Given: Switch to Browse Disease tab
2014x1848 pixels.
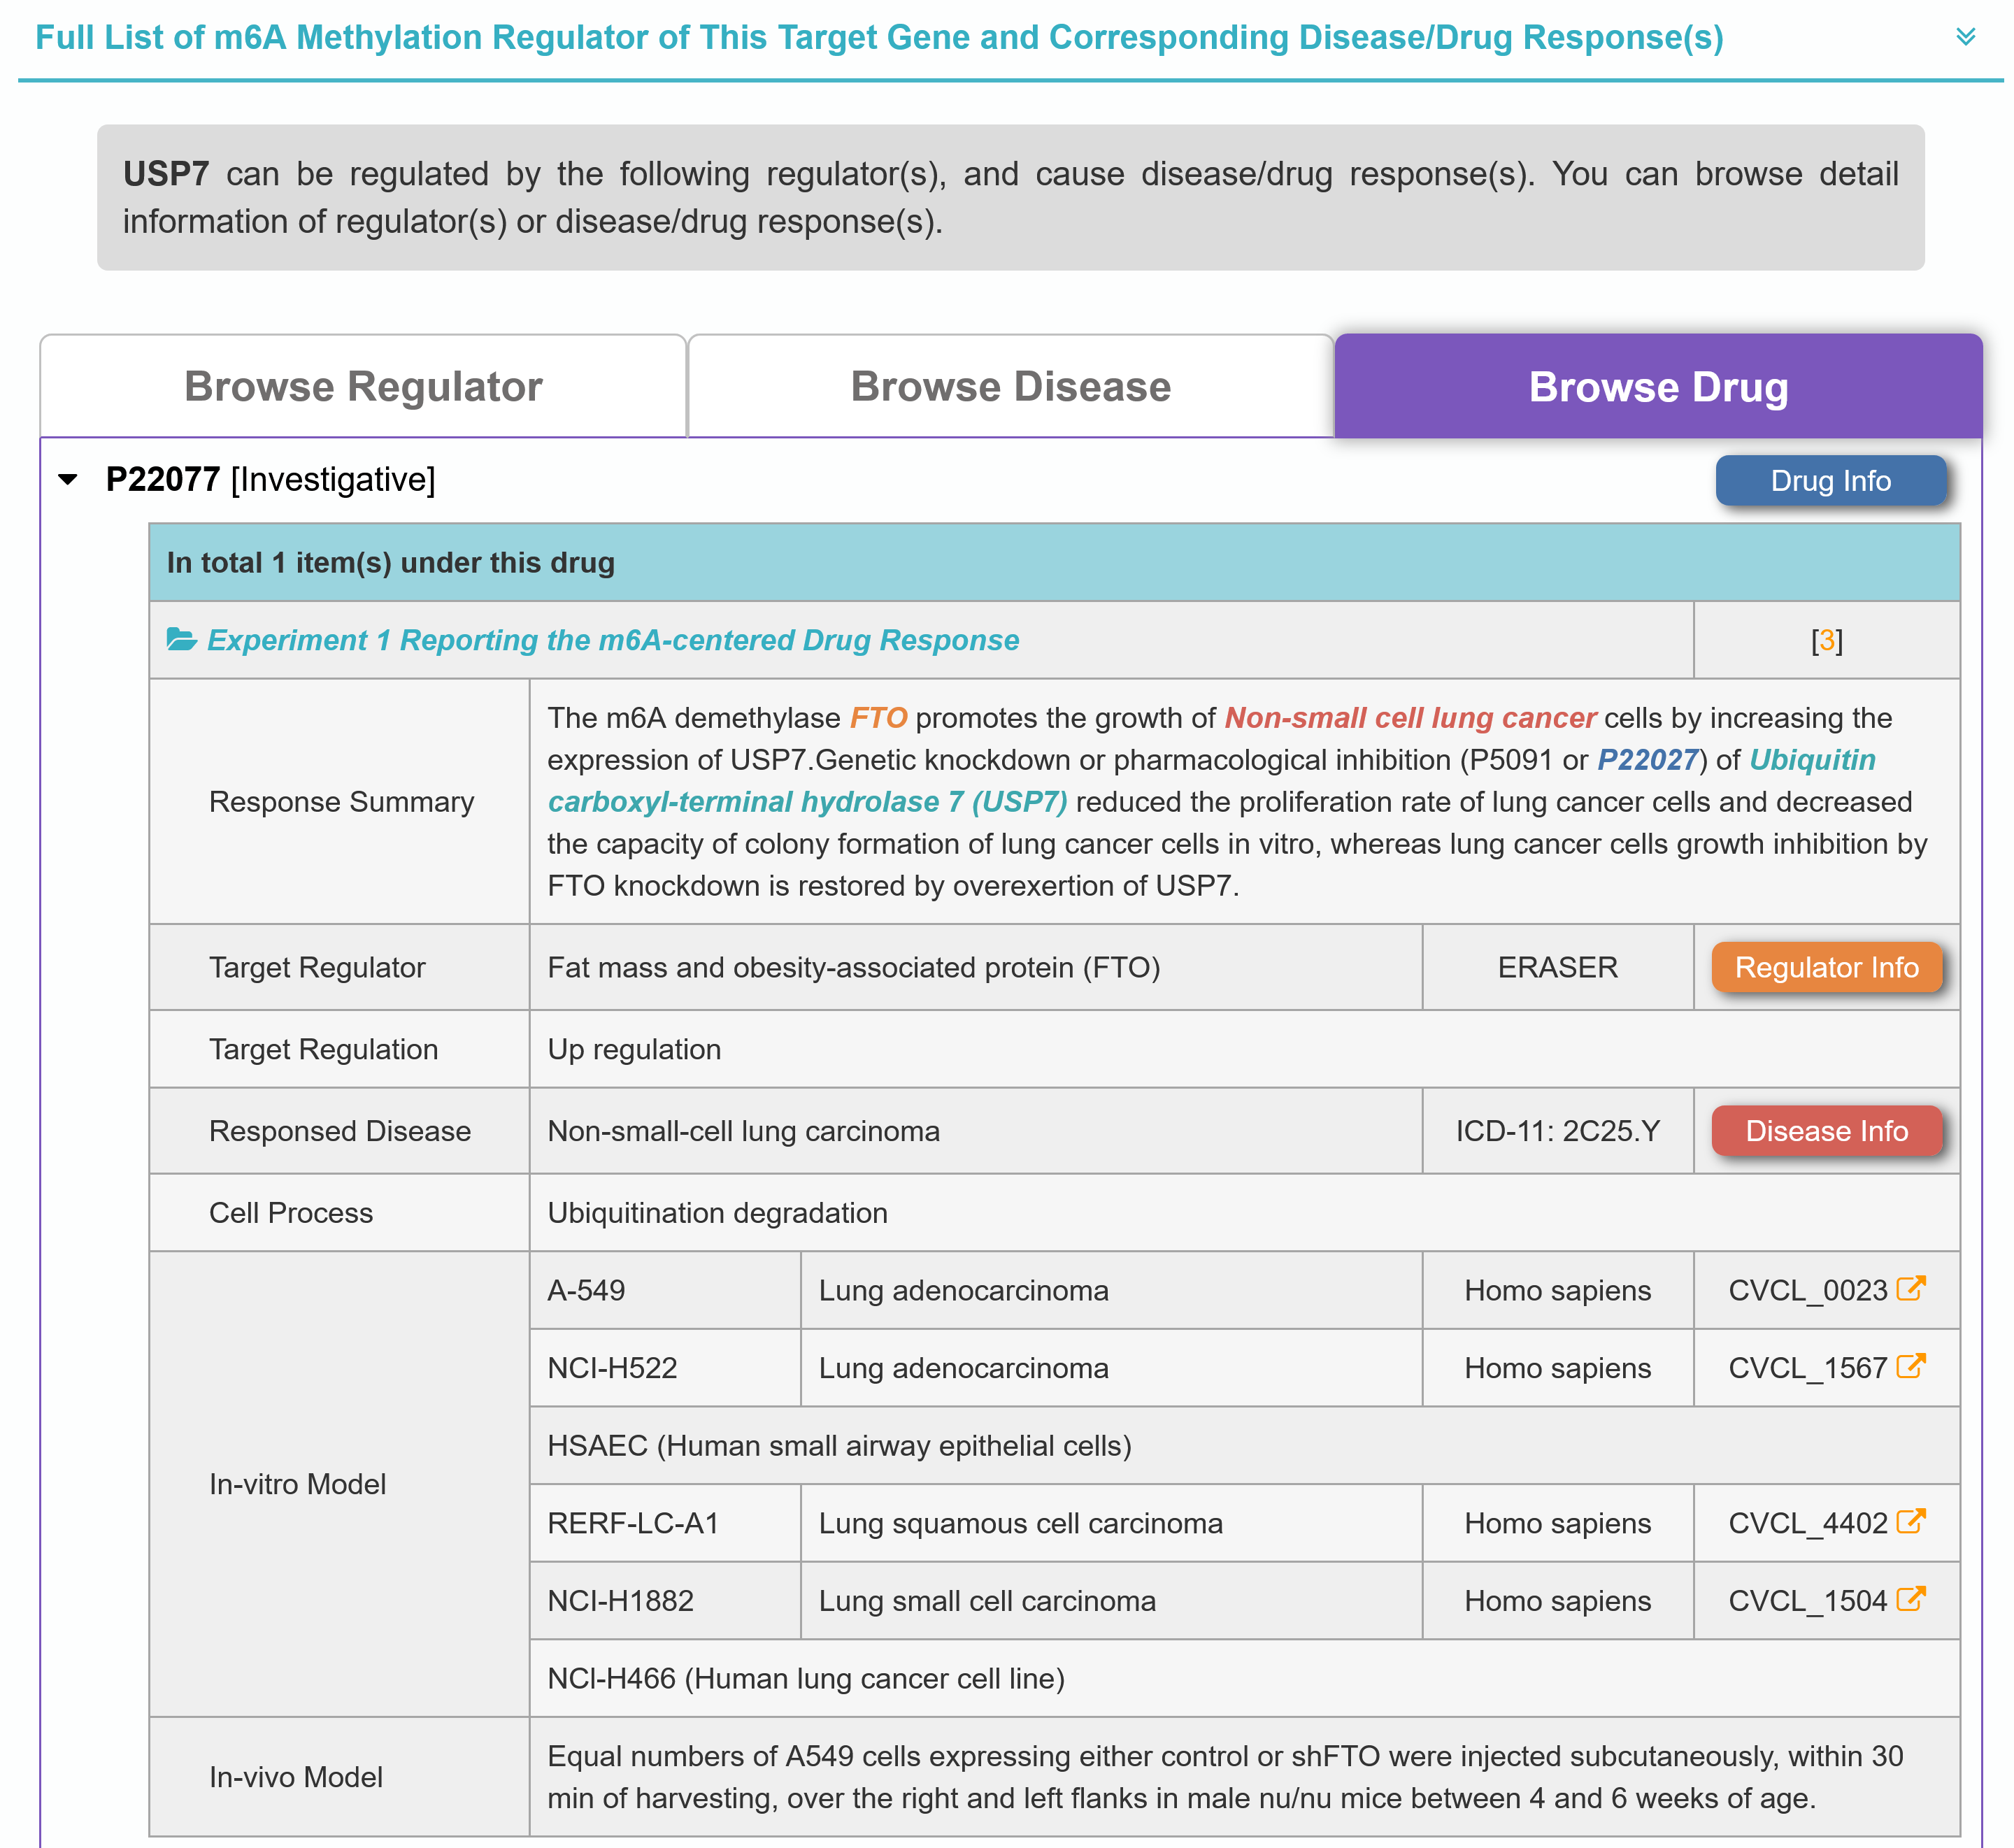Looking at the screenshot, I should pos(1010,387).
